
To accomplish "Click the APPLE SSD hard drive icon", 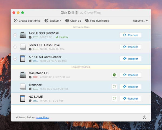I will pyautogui.click(x=23, y=35).
